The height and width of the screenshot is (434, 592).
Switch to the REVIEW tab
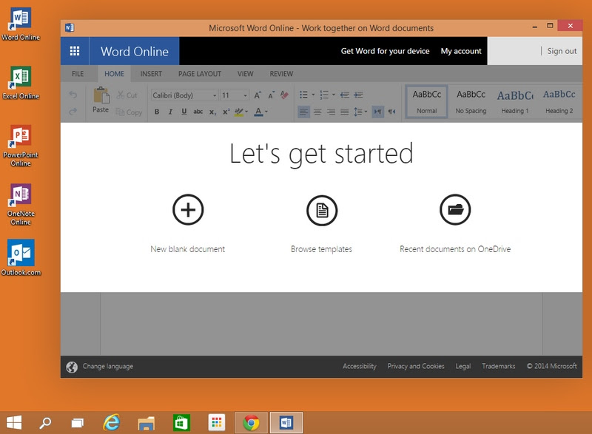[x=281, y=74]
